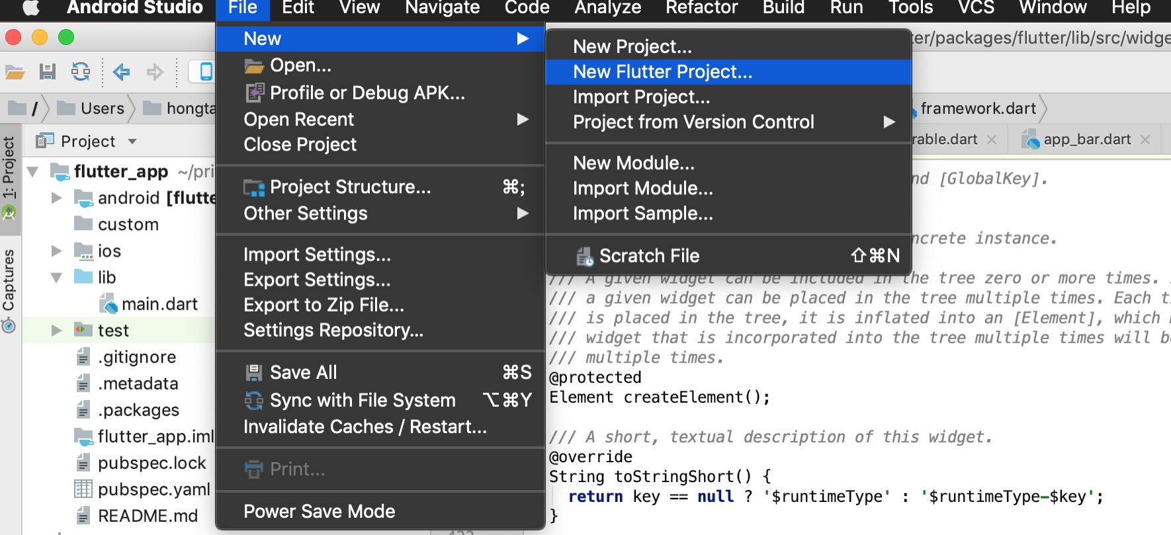The image size is (1171, 535).
Task: Click the Forward navigation arrow
Action: pyautogui.click(x=155, y=71)
